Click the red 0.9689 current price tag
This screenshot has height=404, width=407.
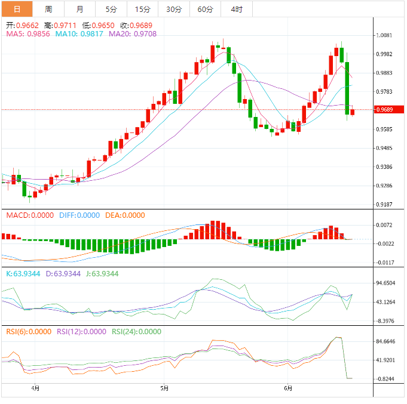389,110
